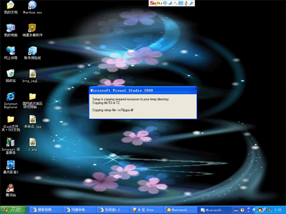Select the 未命名.jpg image file
The image size is (286, 214).
point(33,122)
